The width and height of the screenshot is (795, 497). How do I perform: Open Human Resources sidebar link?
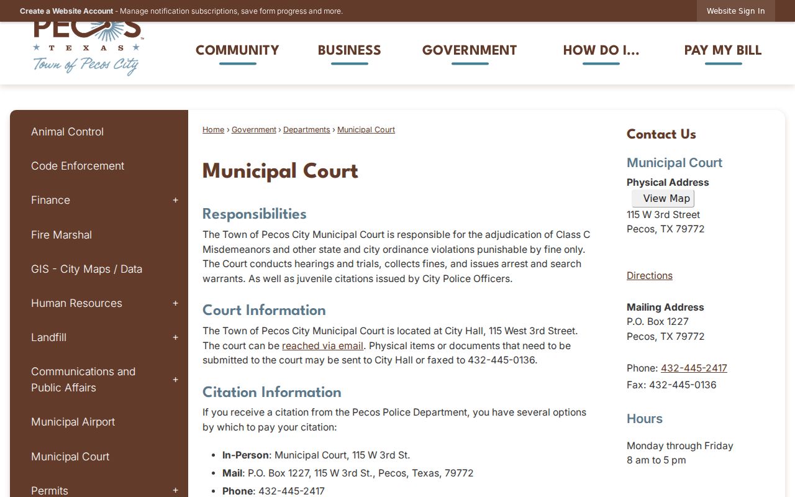pos(76,303)
